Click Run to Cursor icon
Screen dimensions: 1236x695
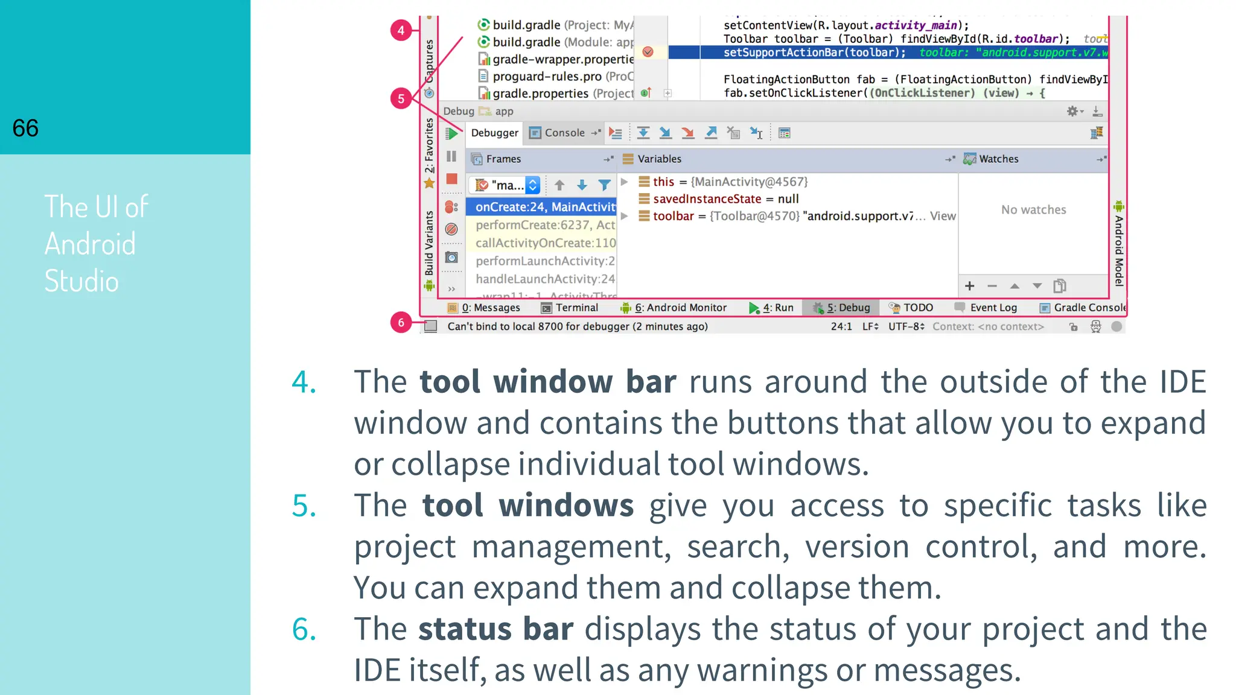(756, 133)
